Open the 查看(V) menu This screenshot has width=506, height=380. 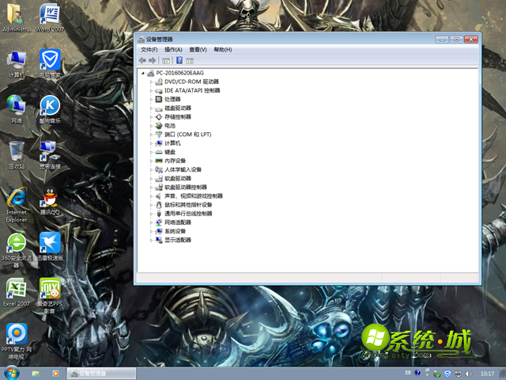[x=198, y=50]
